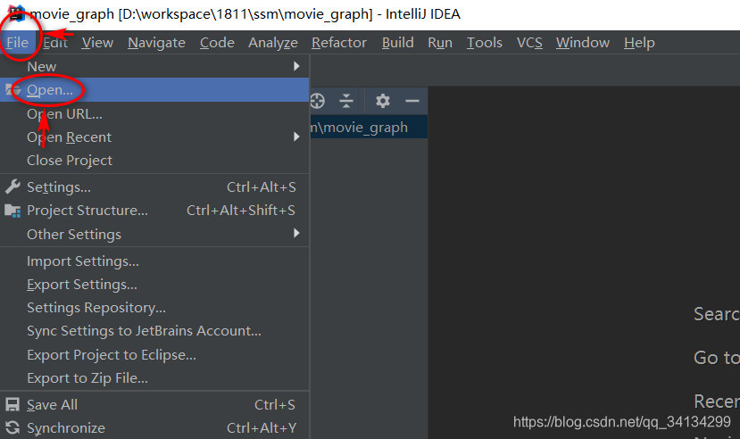Open the Window menu
The image size is (740, 439).
583,43
